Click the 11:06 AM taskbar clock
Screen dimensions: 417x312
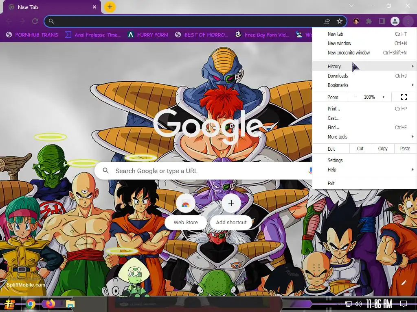pyautogui.click(x=379, y=304)
